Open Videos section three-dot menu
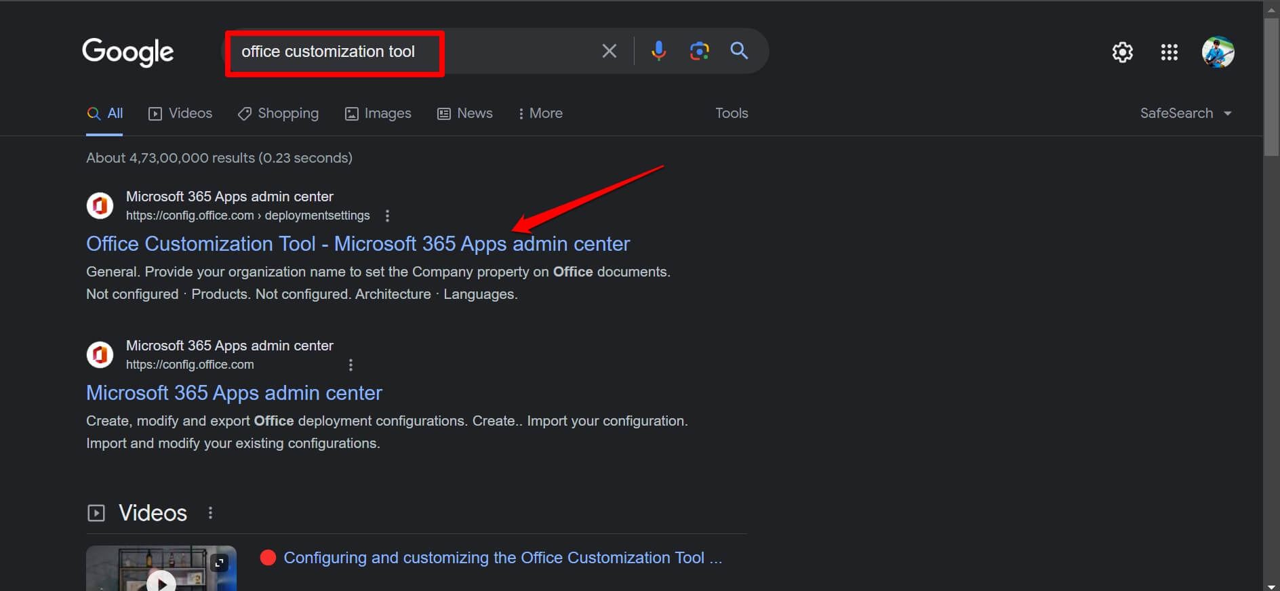 (210, 513)
